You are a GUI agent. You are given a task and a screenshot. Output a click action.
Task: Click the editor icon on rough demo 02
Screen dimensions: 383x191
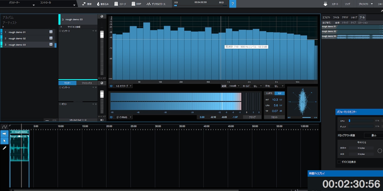click(51, 38)
